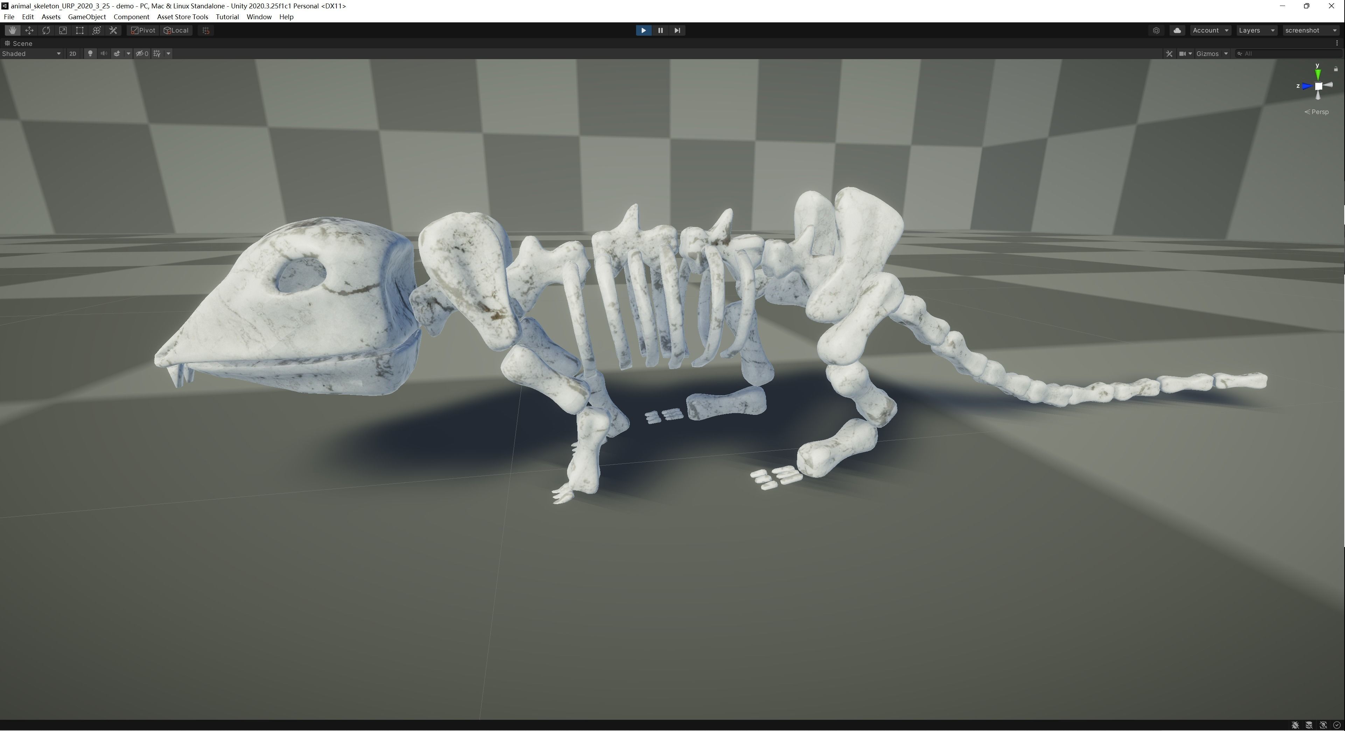The image size is (1345, 731).
Task: Click the cache server status icon
Action: point(1310,725)
